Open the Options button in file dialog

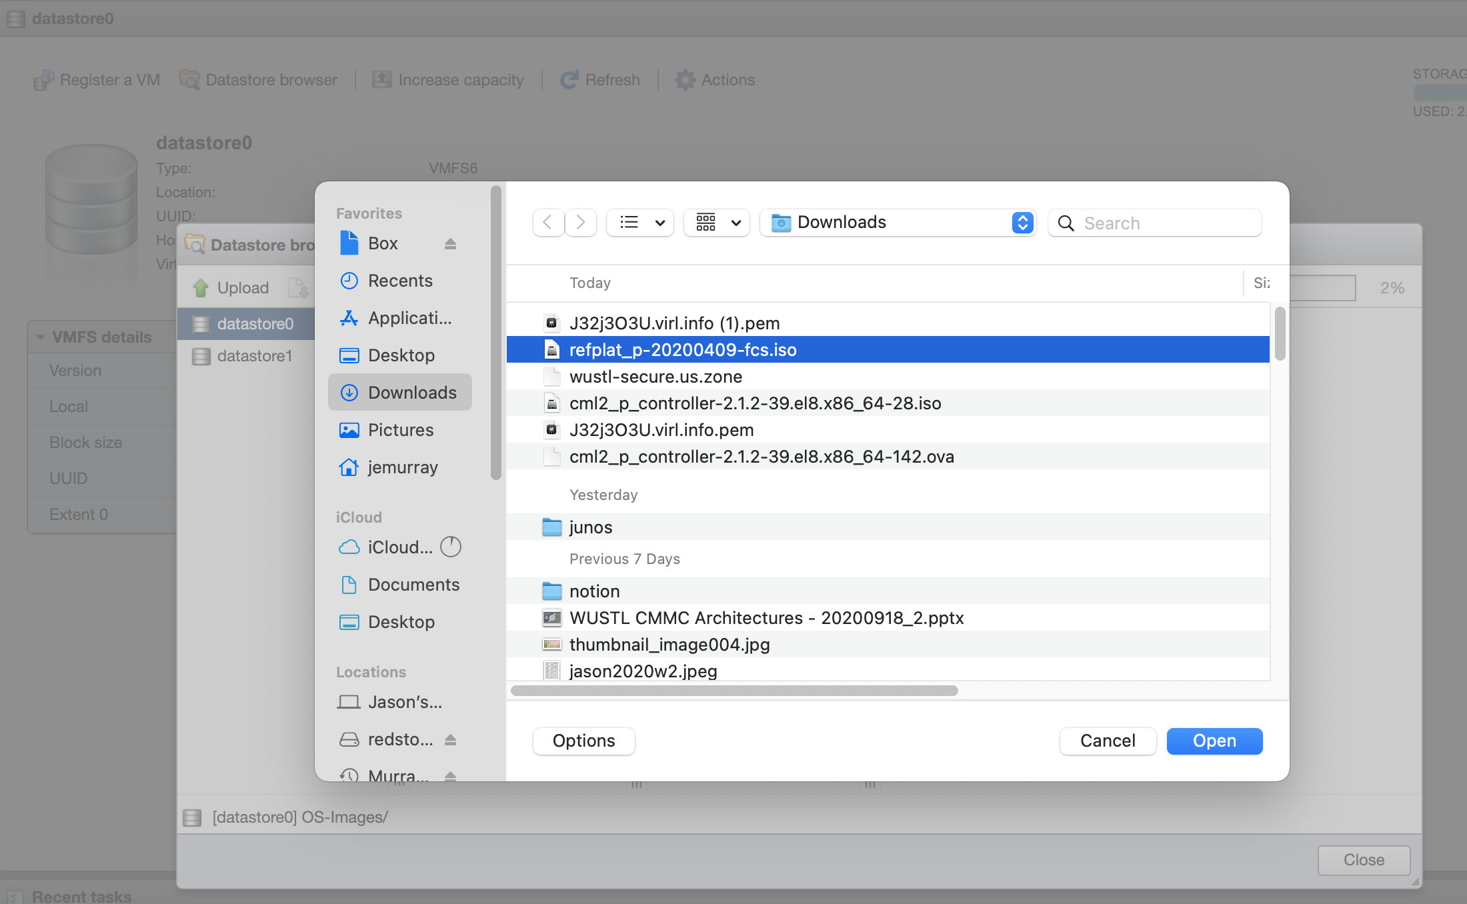point(583,741)
